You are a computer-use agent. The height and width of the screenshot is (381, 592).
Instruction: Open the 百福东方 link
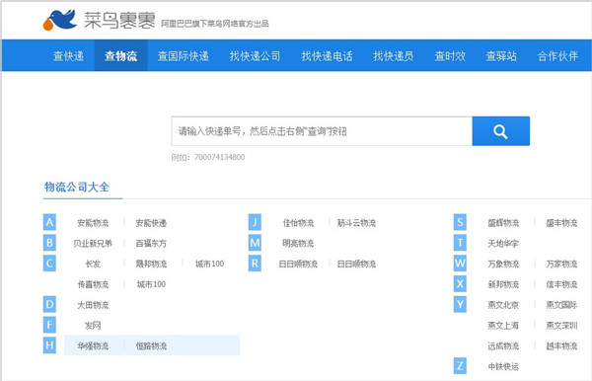151,243
